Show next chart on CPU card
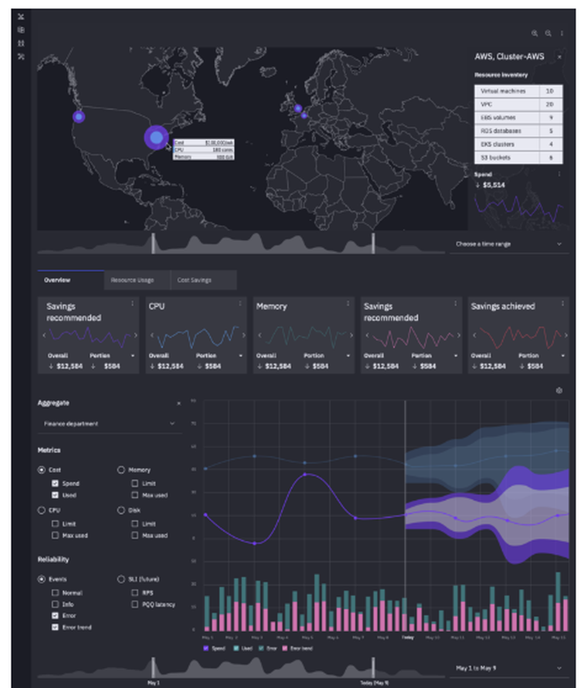 coord(244,335)
